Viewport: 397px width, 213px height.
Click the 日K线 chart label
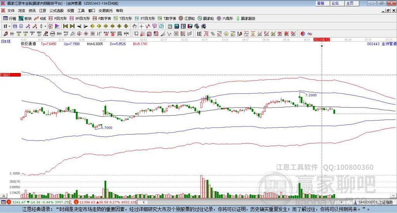coord(5,41)
